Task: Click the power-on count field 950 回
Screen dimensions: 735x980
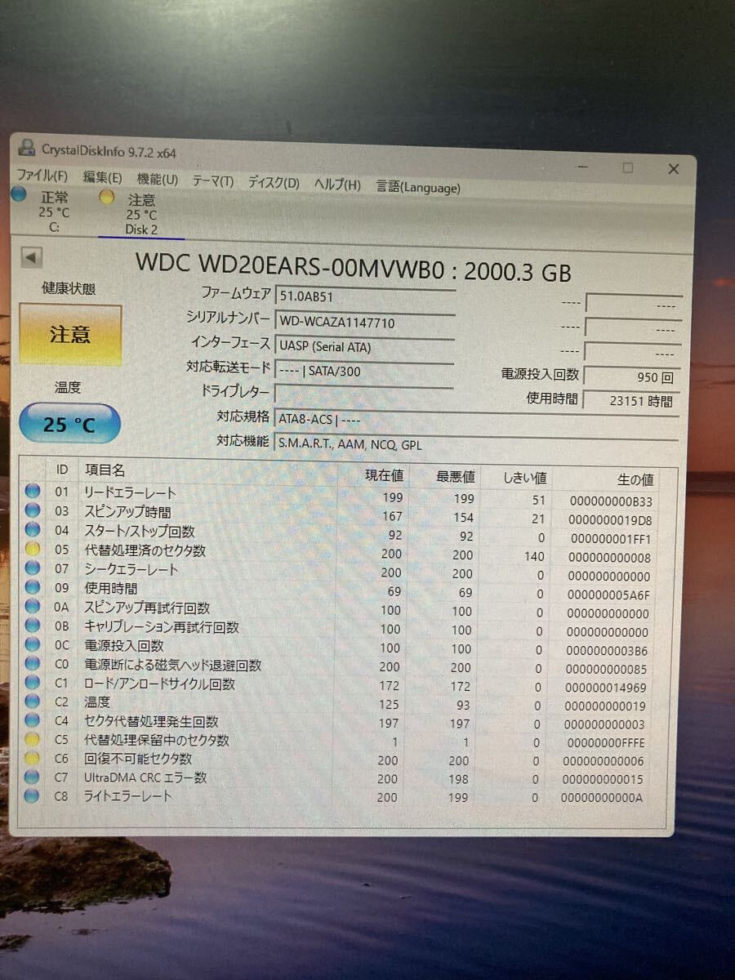Action: [633, 377]
